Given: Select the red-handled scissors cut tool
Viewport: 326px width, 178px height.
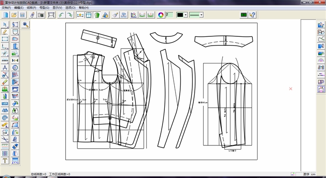Looking at the screenshot, I should (5, 75).
